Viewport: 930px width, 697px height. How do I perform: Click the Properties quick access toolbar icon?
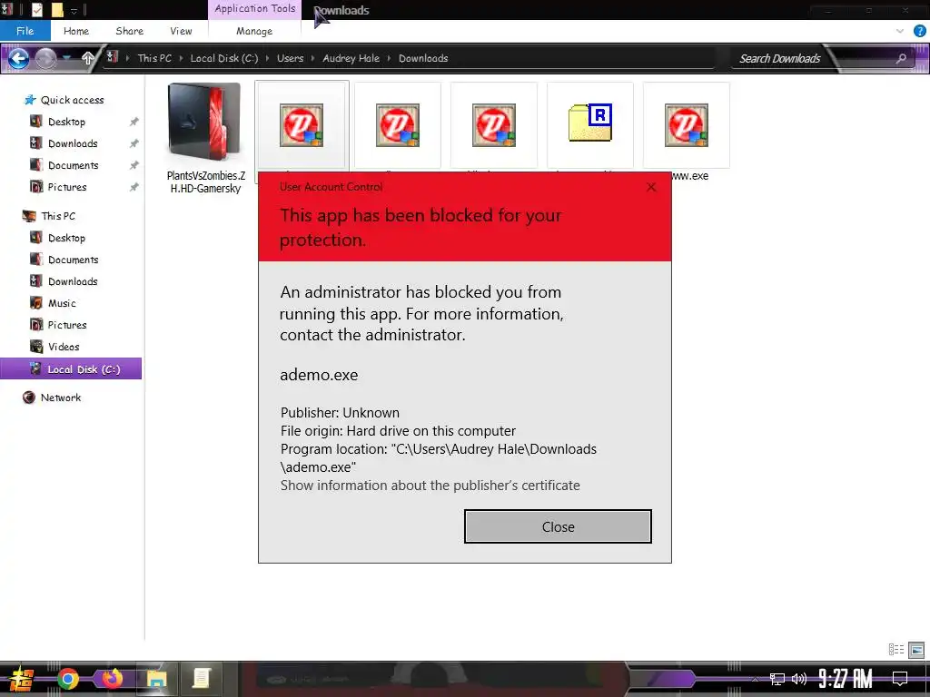[37, 9]
